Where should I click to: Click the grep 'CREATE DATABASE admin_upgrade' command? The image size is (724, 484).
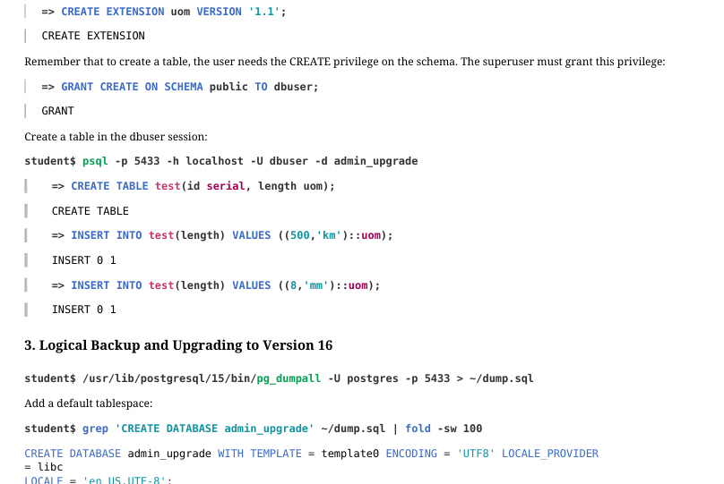pos(253,429)
